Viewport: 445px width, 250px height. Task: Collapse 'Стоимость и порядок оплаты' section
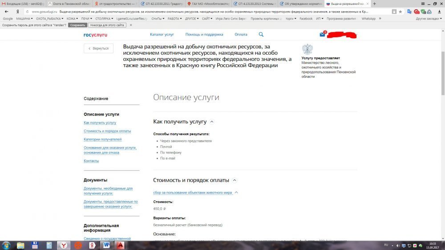click(235, 180)
